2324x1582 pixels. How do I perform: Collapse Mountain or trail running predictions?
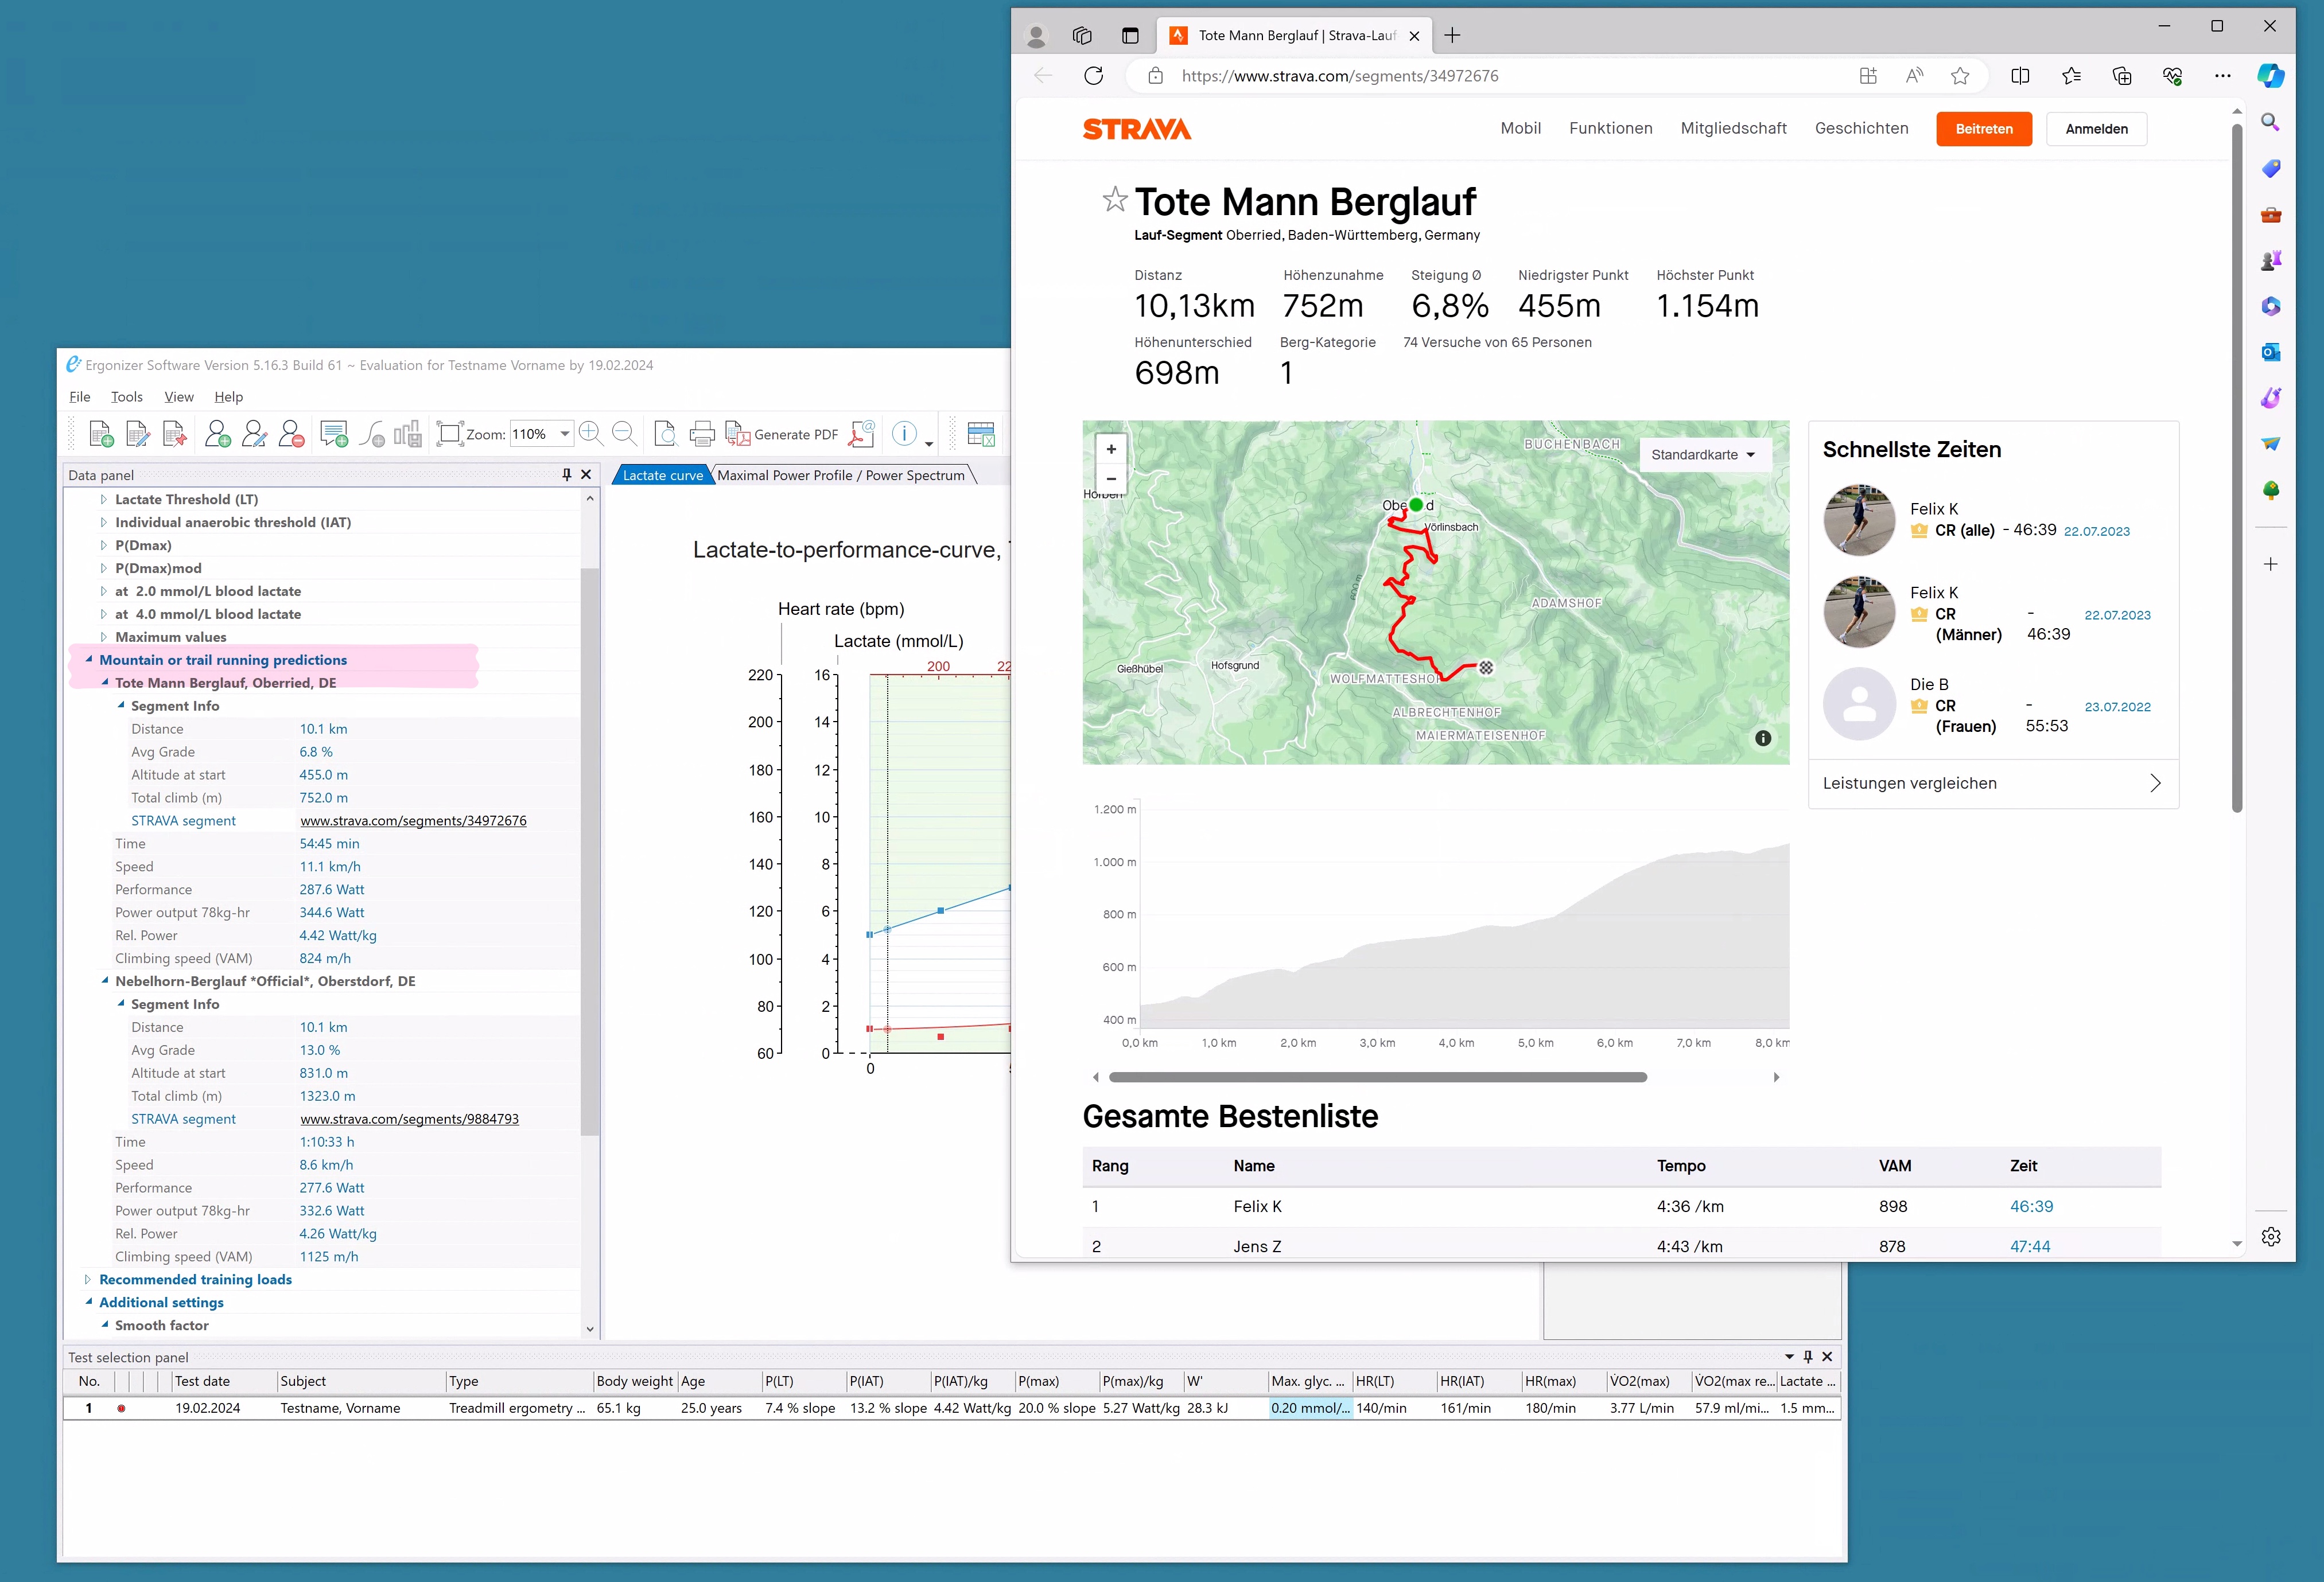[88, 660]
